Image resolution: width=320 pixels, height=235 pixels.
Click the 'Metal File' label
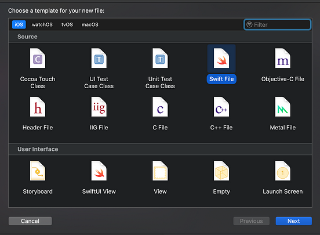click(283, 128)
